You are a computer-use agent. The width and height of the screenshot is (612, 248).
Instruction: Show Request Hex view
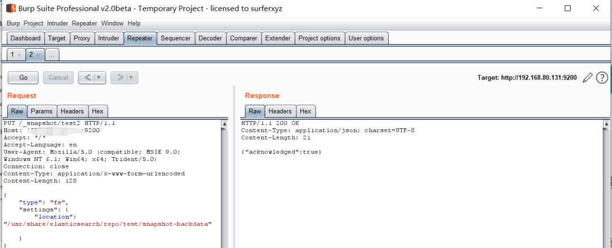97,111
